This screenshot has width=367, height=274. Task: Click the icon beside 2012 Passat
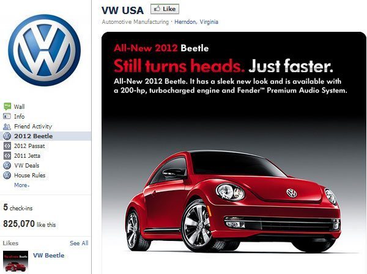7,146
